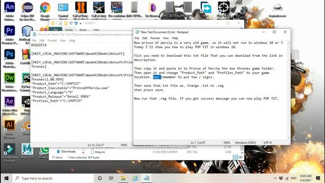Click "Product_Path"="C:\POPT2T" line
This screenshot has width=325, height=183.
coord(56,83)
